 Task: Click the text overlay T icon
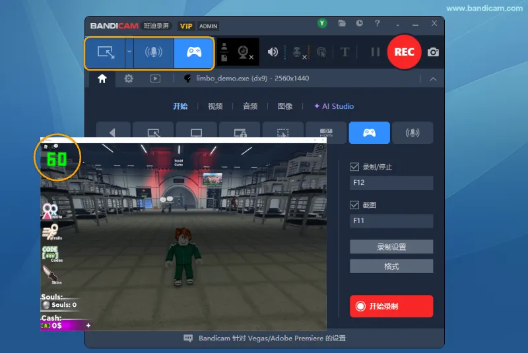pos(345,52)
